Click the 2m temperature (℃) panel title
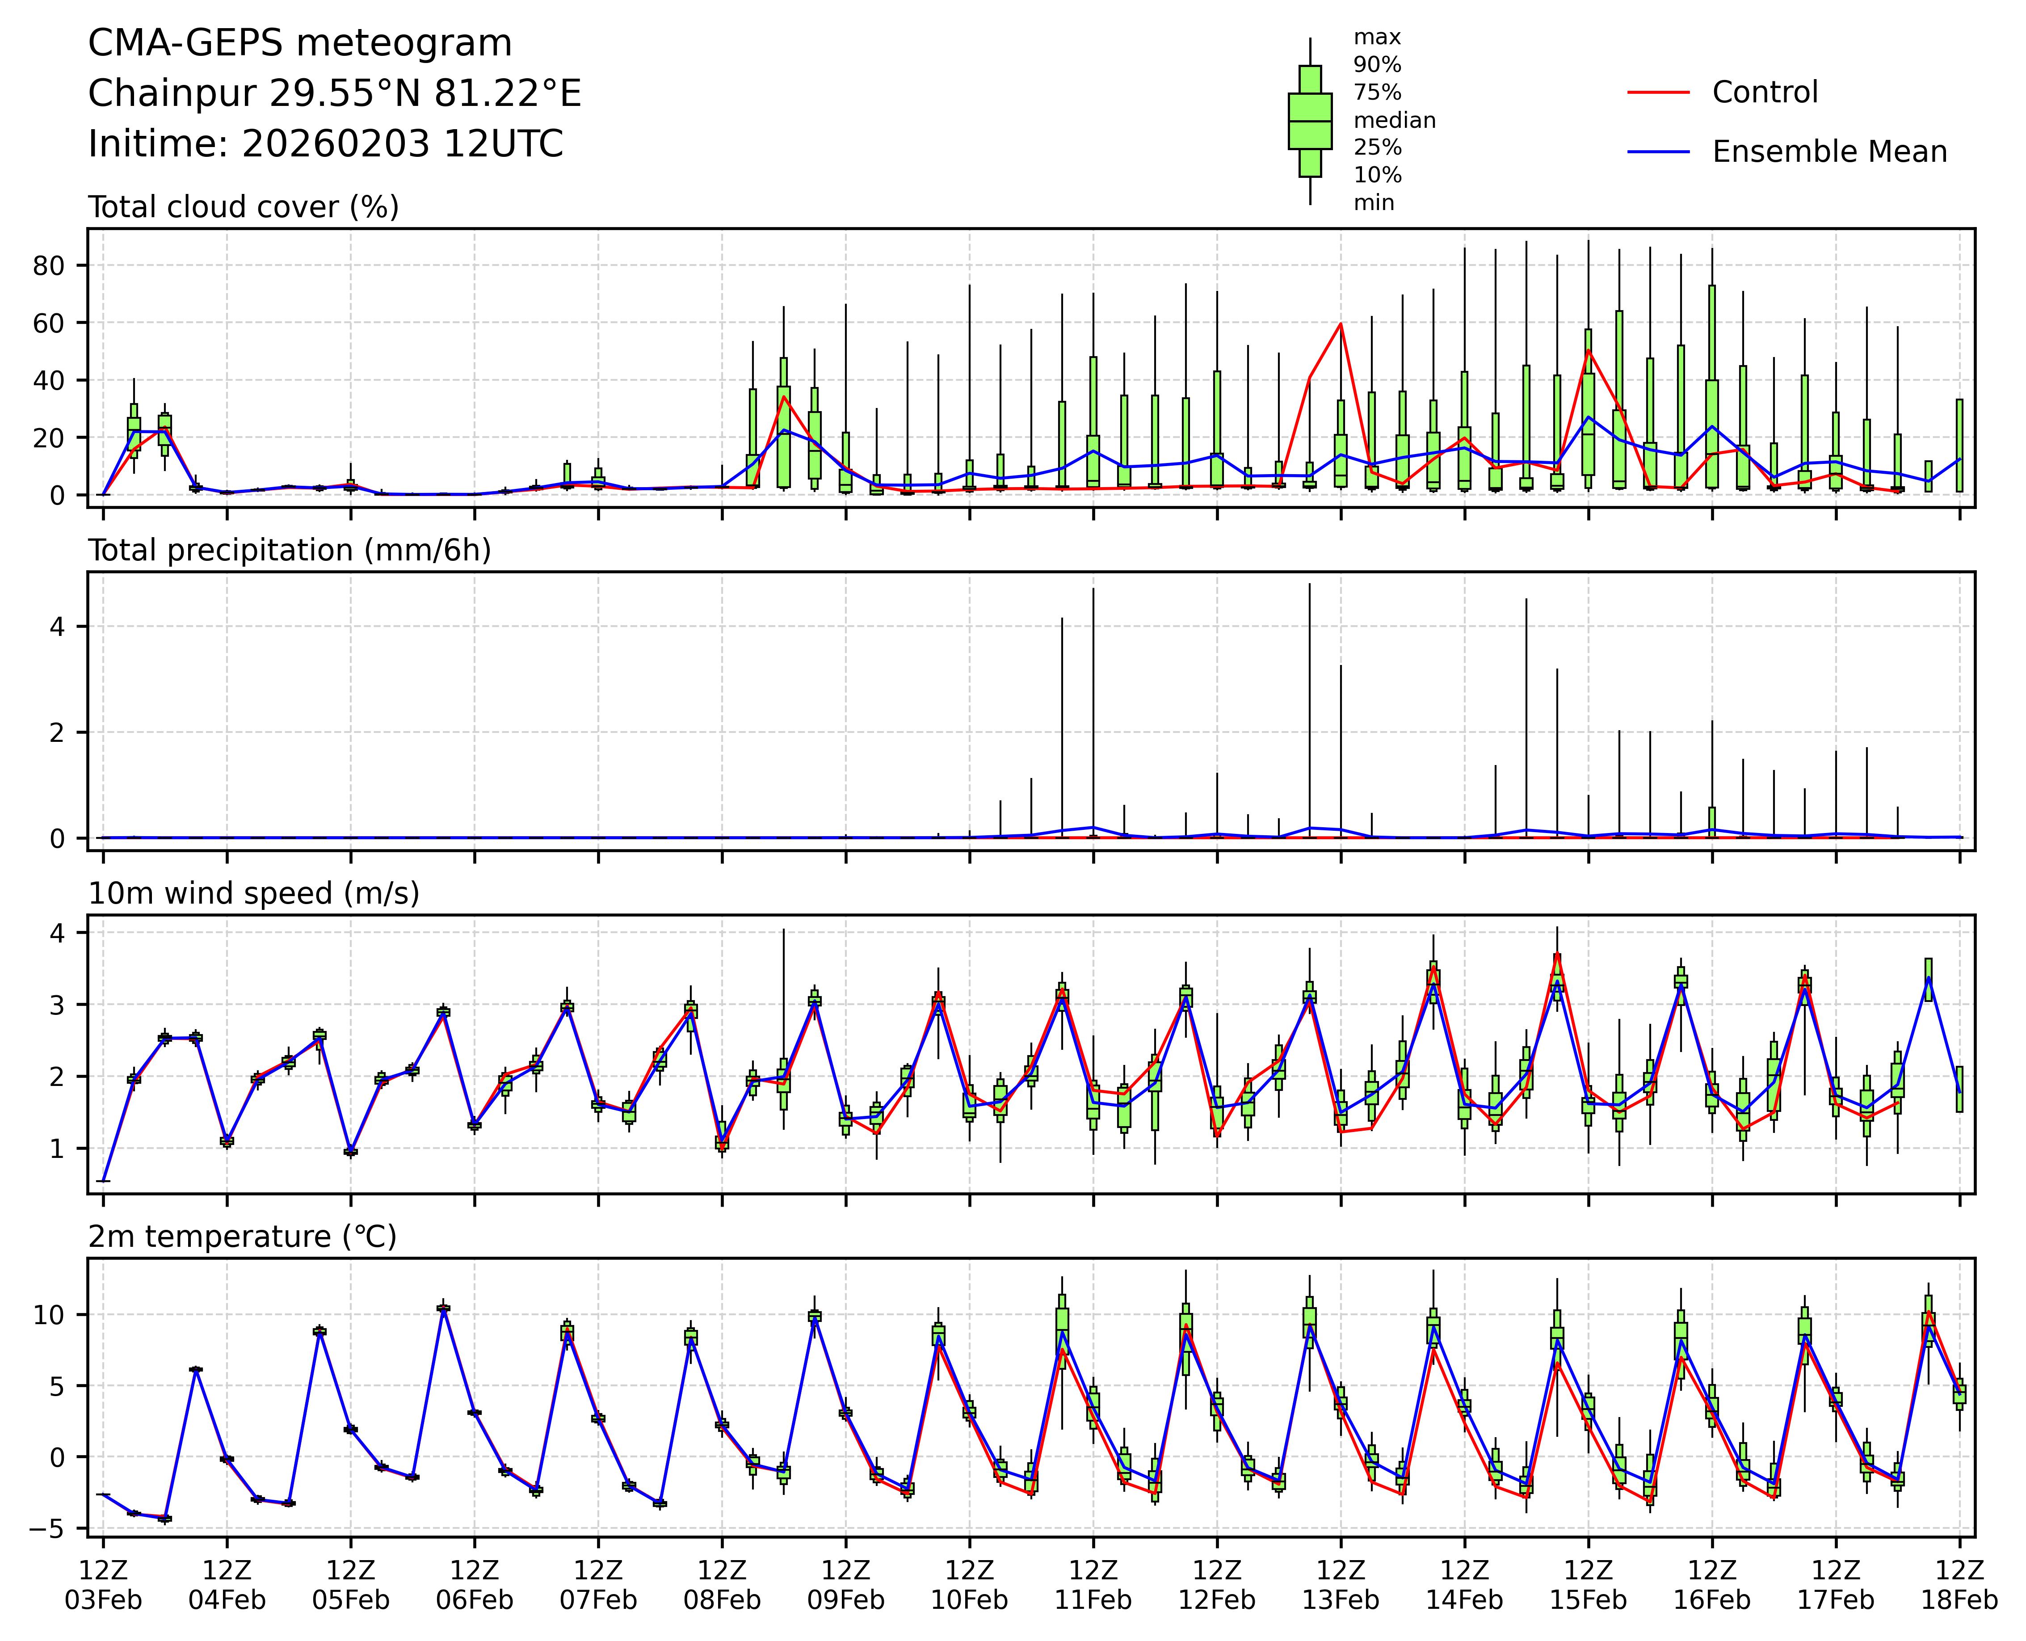2026x1641 pixels. click(x=242, y=1237)
